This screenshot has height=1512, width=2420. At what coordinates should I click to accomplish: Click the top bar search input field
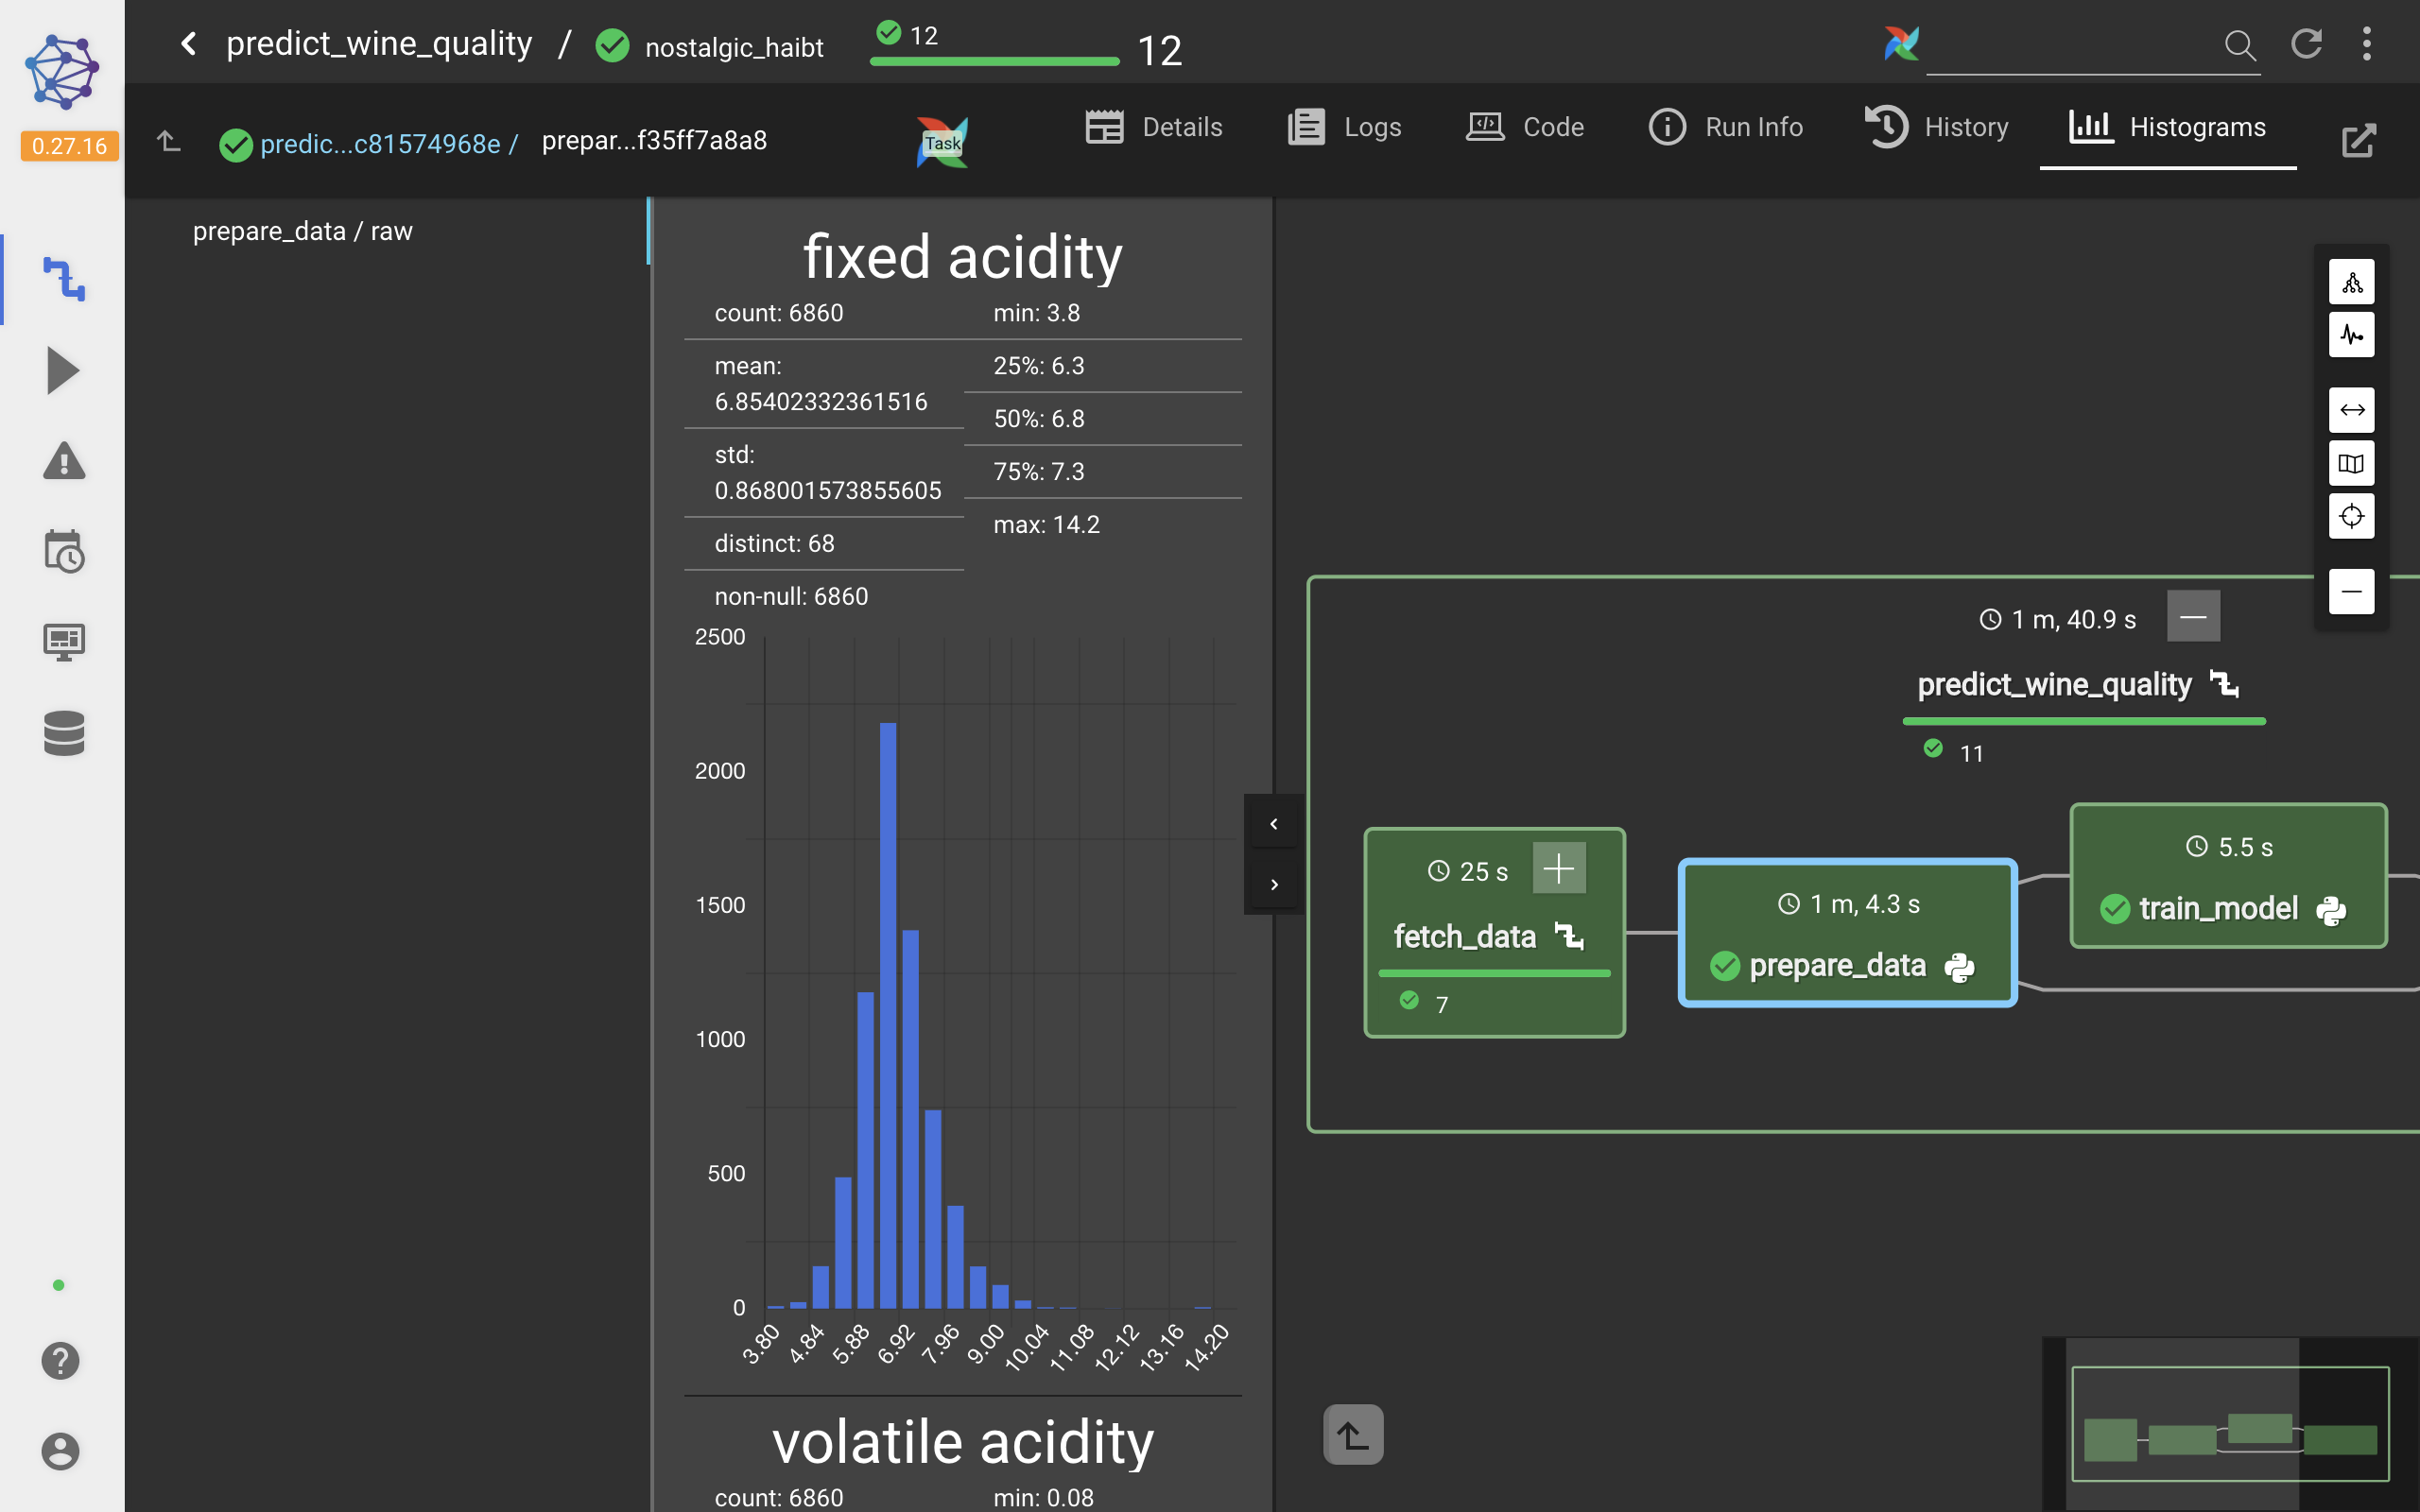2070,46
